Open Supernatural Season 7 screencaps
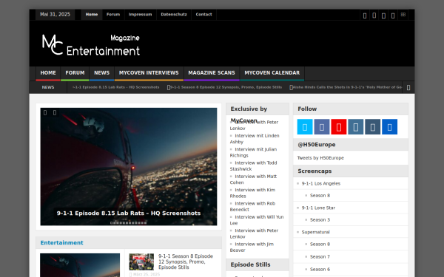 [320, 256]
